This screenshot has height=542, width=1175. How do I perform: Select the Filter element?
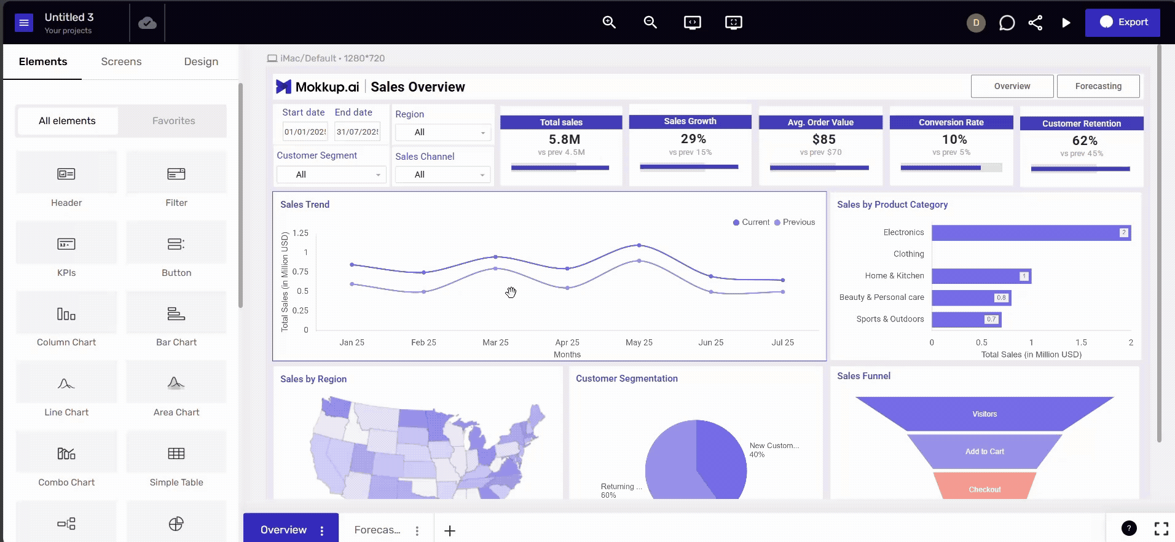point(176,181)
